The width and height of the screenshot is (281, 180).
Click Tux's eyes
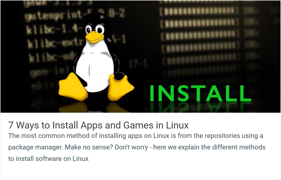(95, 29)
